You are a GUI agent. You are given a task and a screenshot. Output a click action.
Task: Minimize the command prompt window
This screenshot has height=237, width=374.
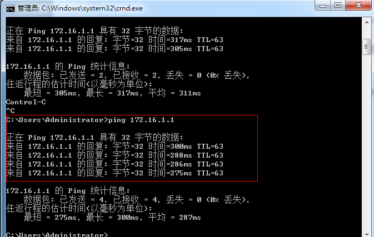point(322,6)
